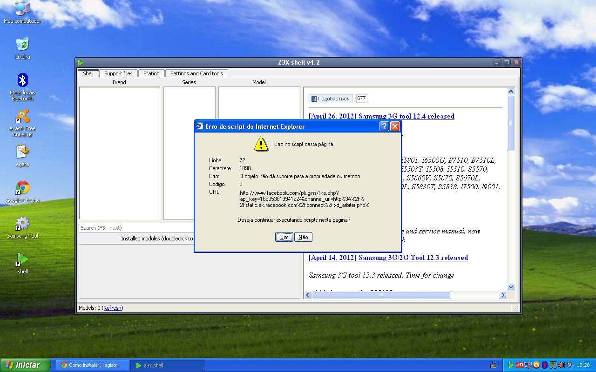Click the Bluetooth tray icon
This screenshot has width=596, height=372.
tap(544, 365)
